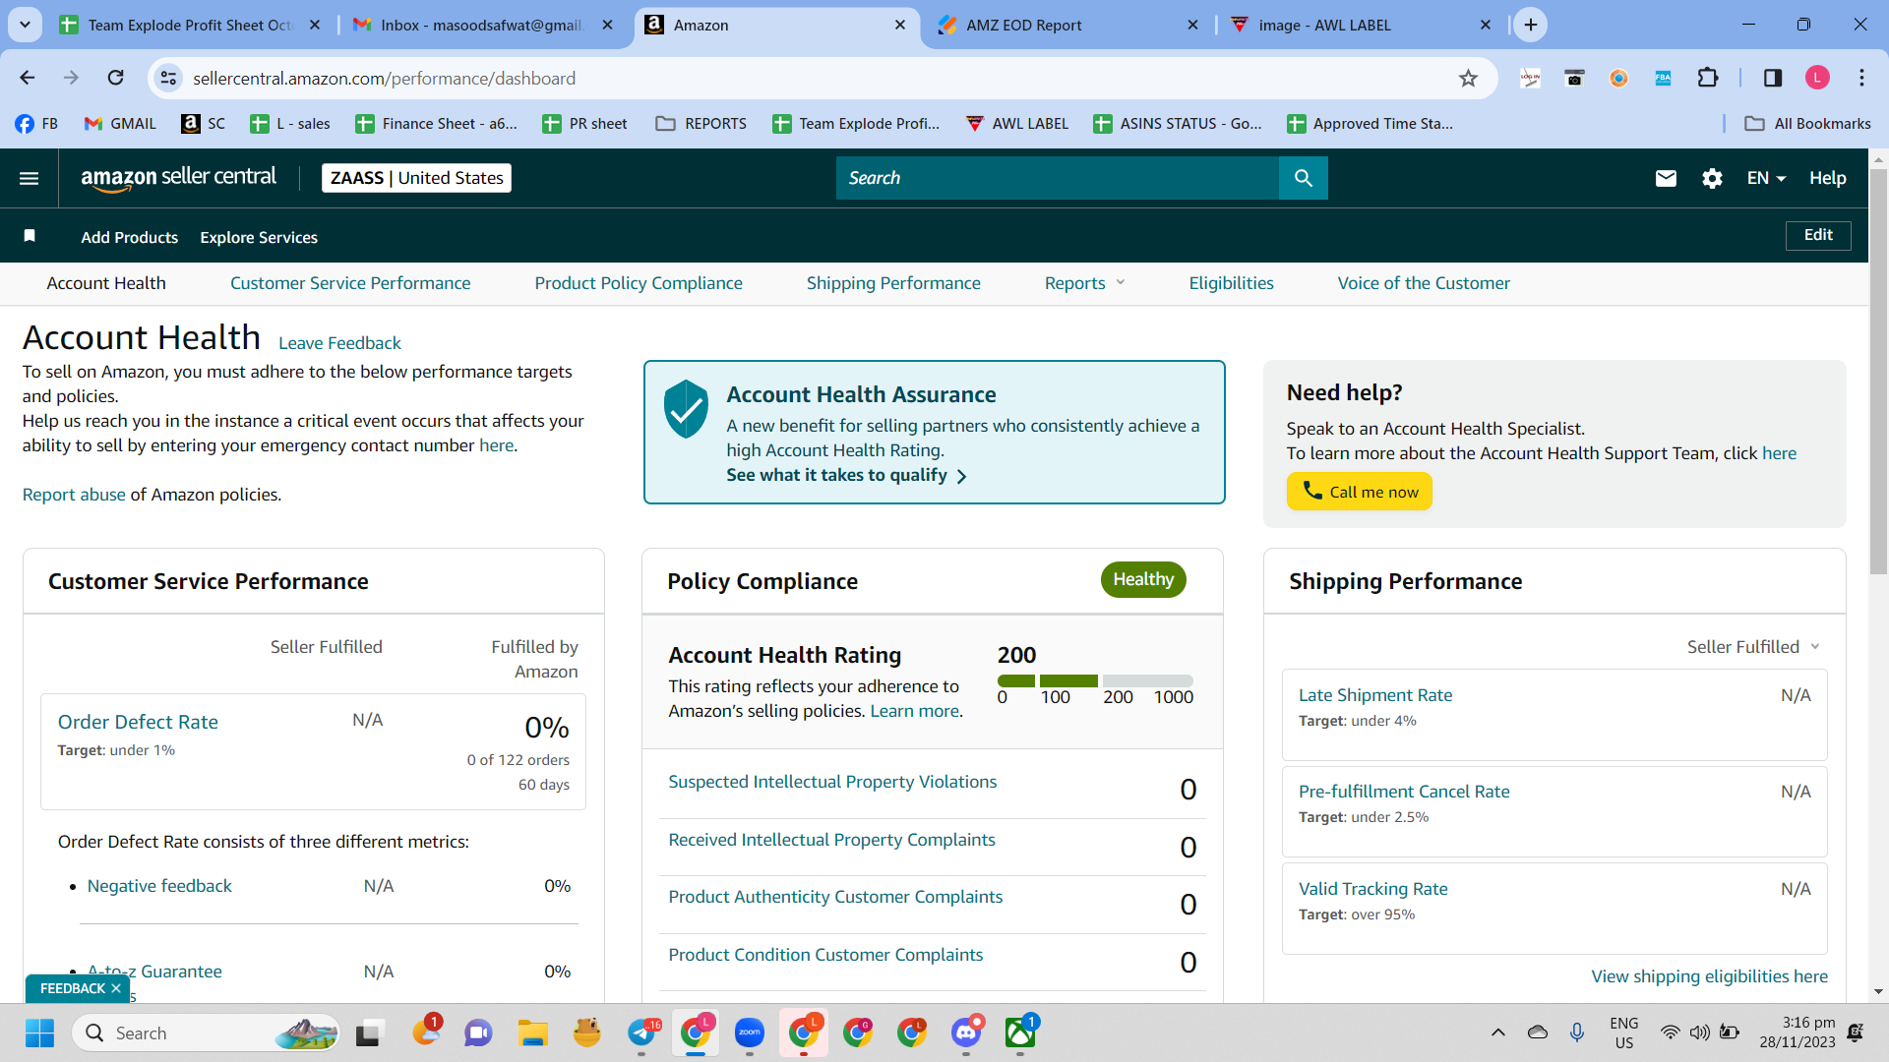Click the Account Health Rating progress bar

[1095, 680]
